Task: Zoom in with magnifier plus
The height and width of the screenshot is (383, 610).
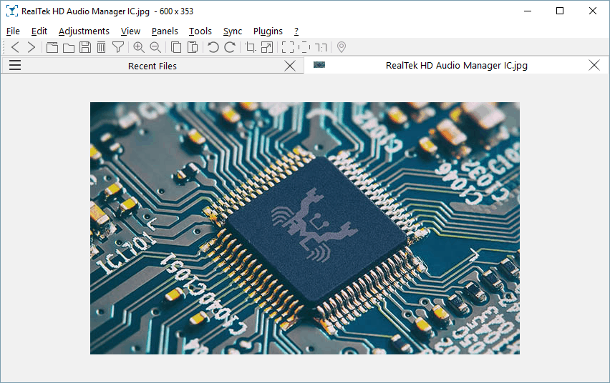Action: pos(139,47)
